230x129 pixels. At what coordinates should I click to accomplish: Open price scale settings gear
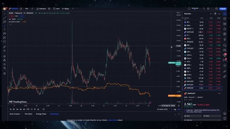[179, 106]
